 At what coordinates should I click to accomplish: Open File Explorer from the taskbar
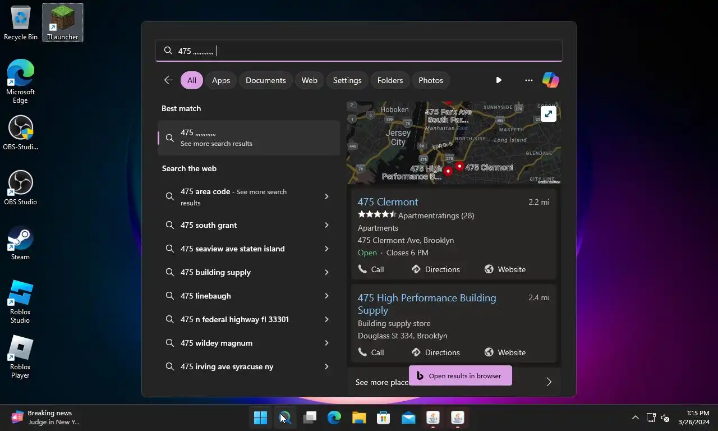point(359,418)
